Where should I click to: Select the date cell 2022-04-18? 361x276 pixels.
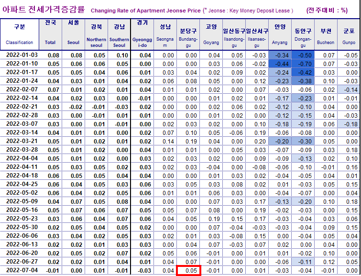[x=20, y=176]
